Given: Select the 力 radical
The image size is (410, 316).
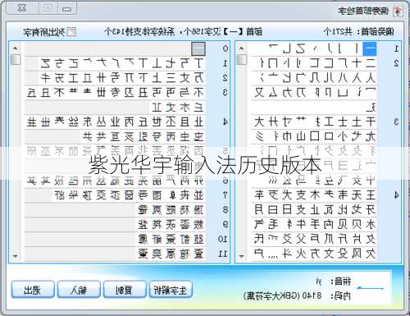Looking at the screenshot, I should click(x=287, y=93).
